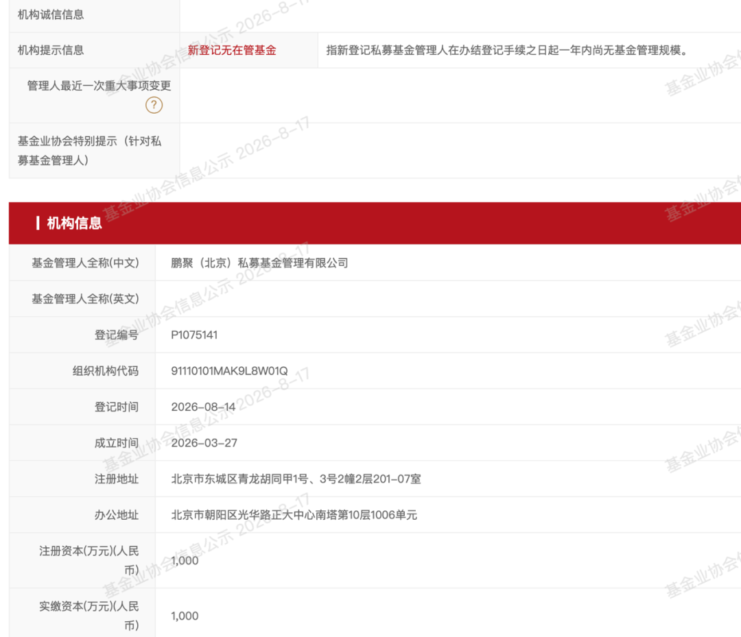Select the office address on 朝阳区光华路
Image resolution: width=741 pixels, height=637 pixels.
pyautogui.click(x=294, y=515)
